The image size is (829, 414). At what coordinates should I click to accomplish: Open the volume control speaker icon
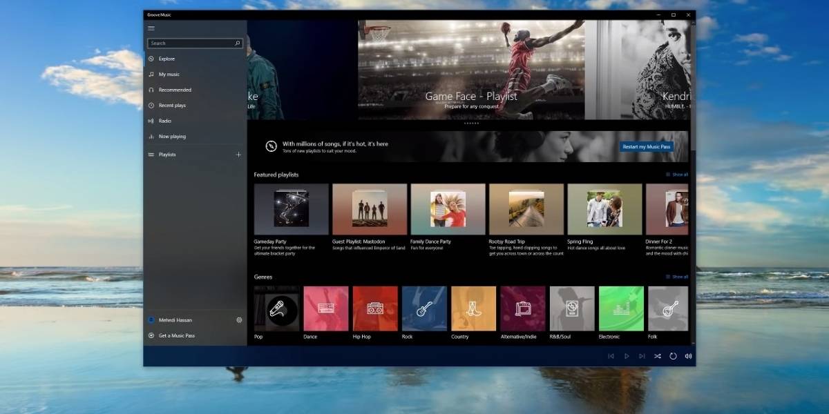click(688, 356)
